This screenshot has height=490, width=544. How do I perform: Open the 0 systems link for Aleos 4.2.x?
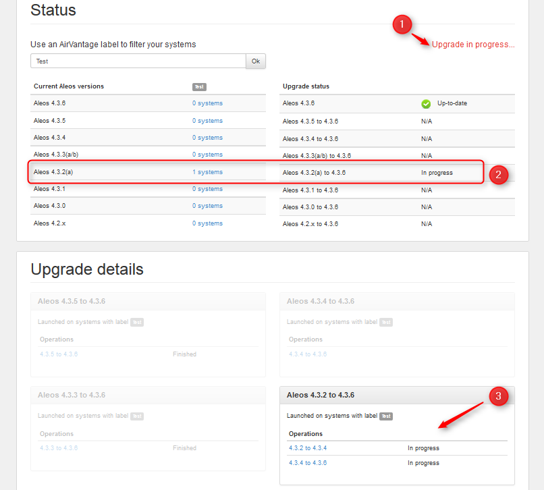click(207, 223)
